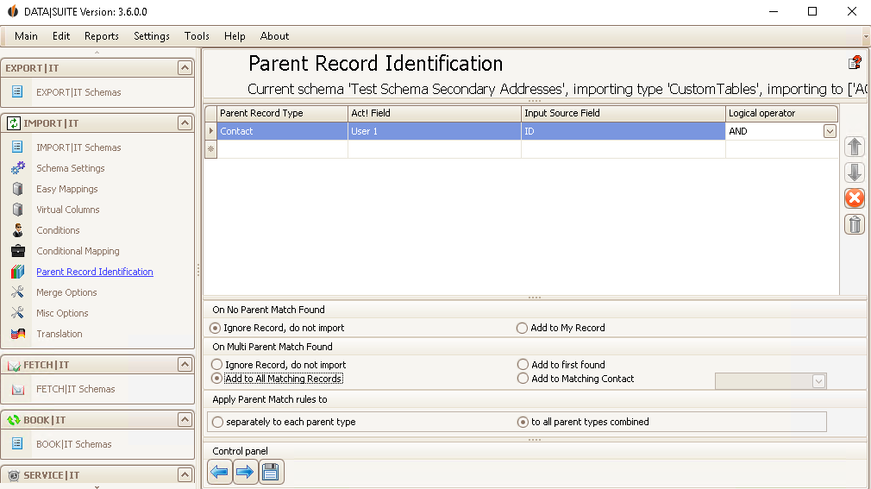The width and height of the screenshot is (871, 489).
Task: Open Conditional Mapping page
Action: pyautogui.click(x=78, y=251)
